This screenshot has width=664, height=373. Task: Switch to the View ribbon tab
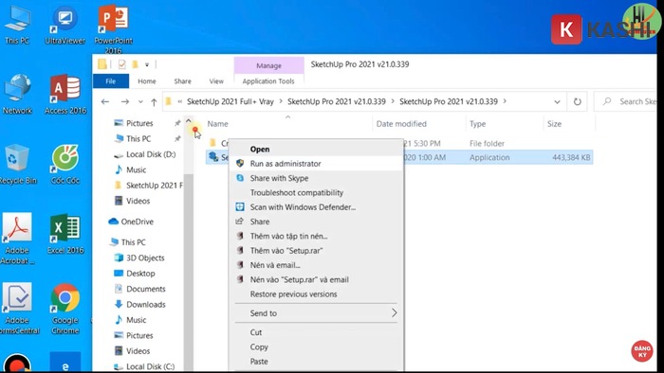click(216, 81)
